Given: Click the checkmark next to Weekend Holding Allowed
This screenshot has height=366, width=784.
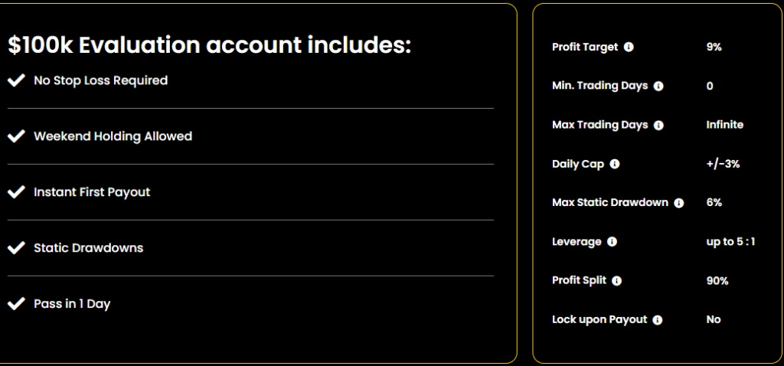Looking at the screenshot, I should (17, 136).
